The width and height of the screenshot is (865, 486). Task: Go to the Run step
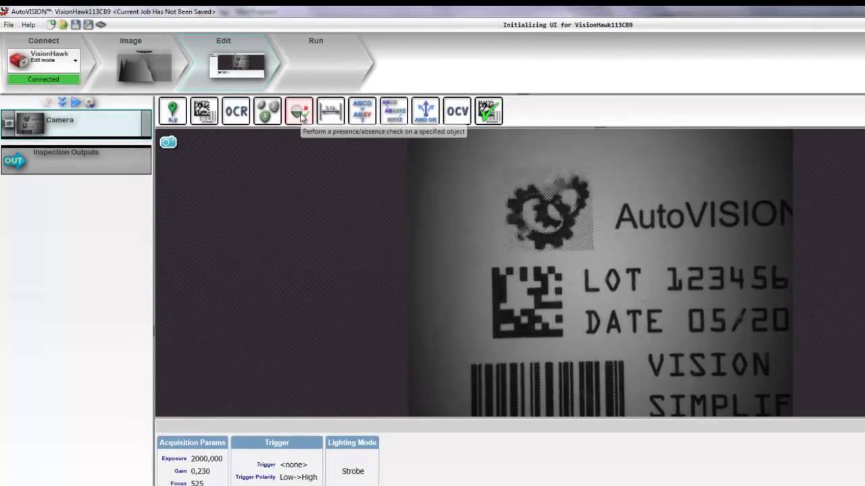[316, 40]
